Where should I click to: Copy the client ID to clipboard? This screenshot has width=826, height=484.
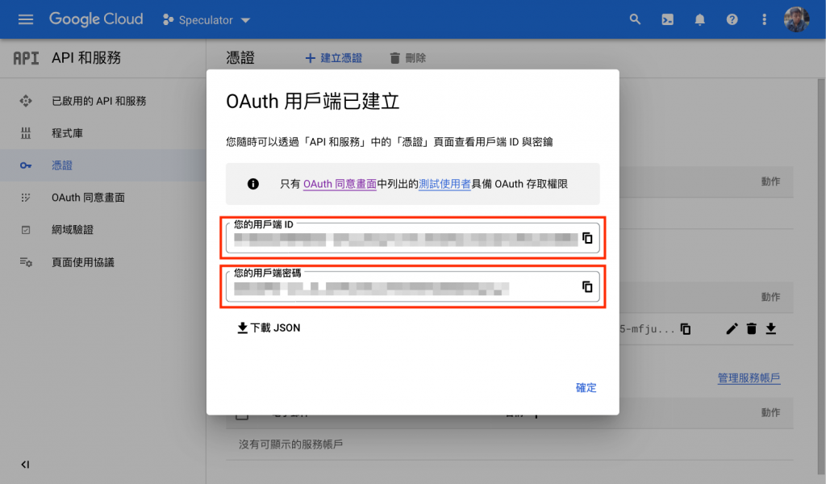[587, 238]
